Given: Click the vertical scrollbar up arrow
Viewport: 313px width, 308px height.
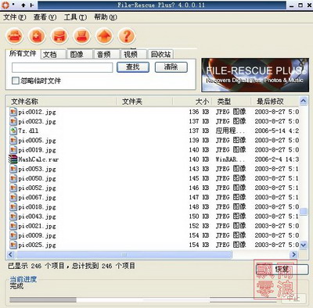Looking at the screenshot, I should point(303,101).
